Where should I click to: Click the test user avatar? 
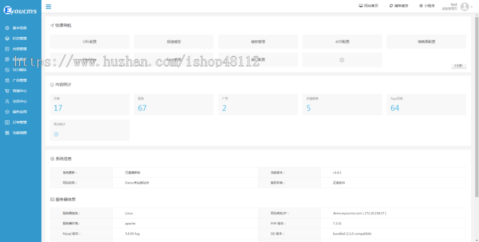click(465, 6)
